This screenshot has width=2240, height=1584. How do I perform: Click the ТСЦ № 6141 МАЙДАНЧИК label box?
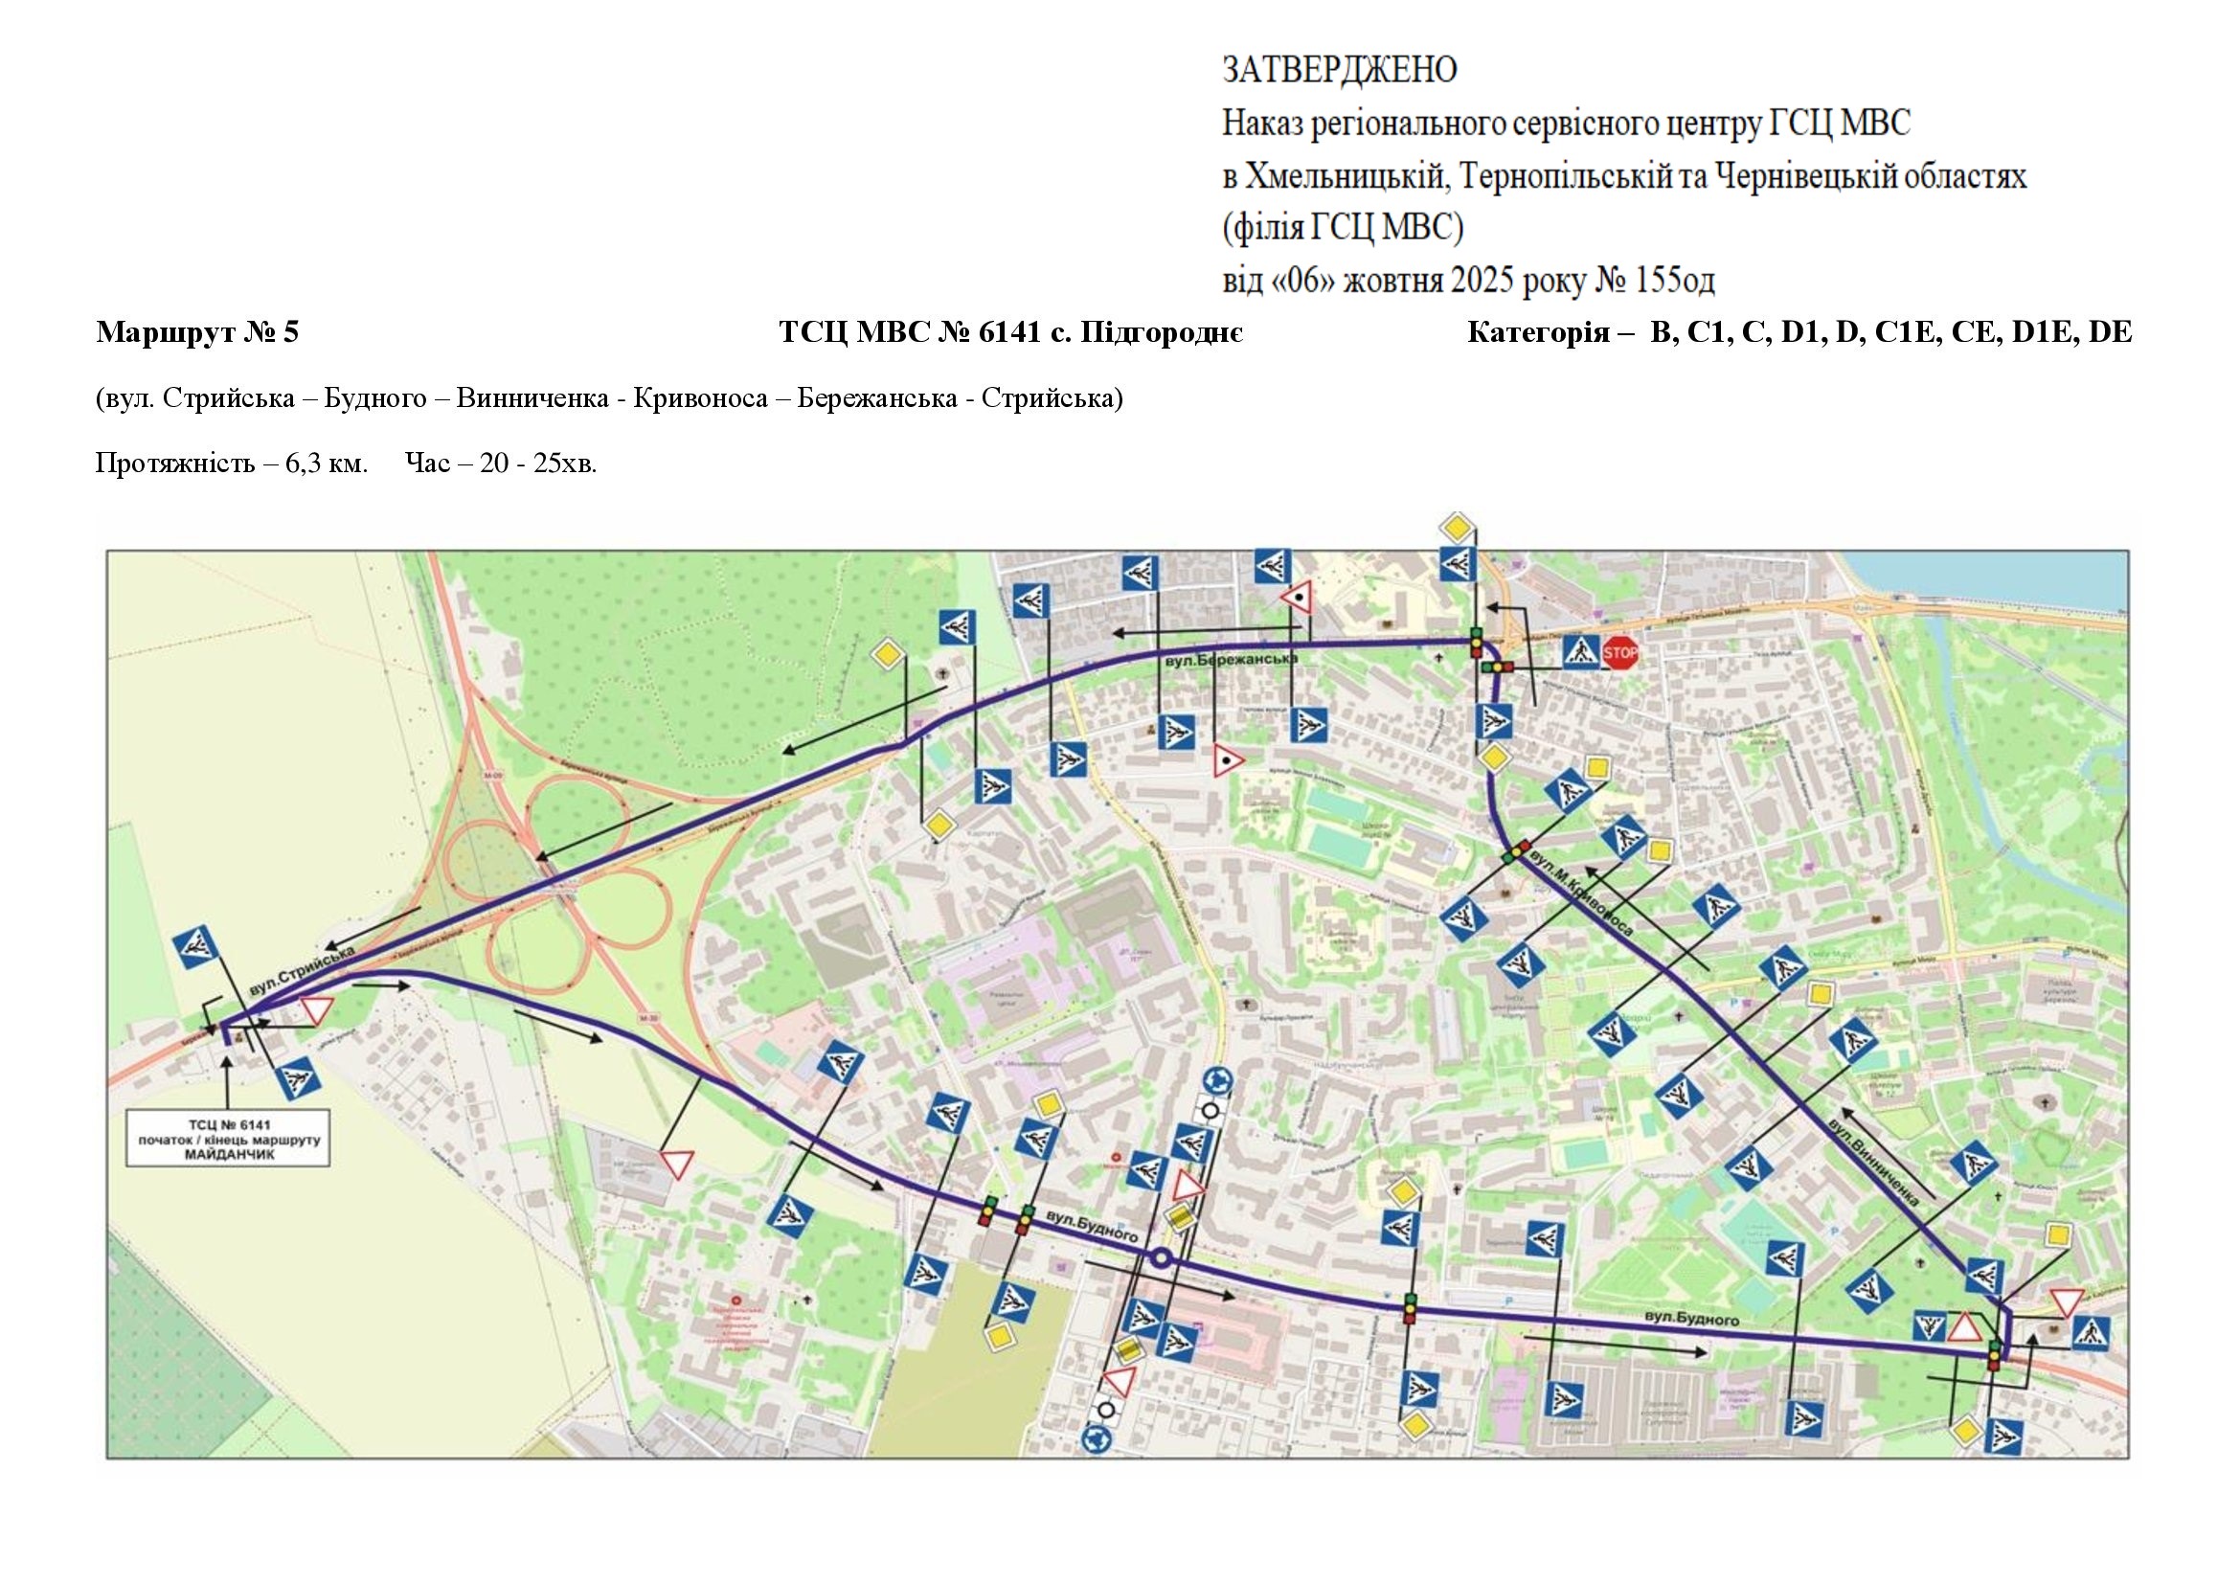click(x=228, y=1140)
